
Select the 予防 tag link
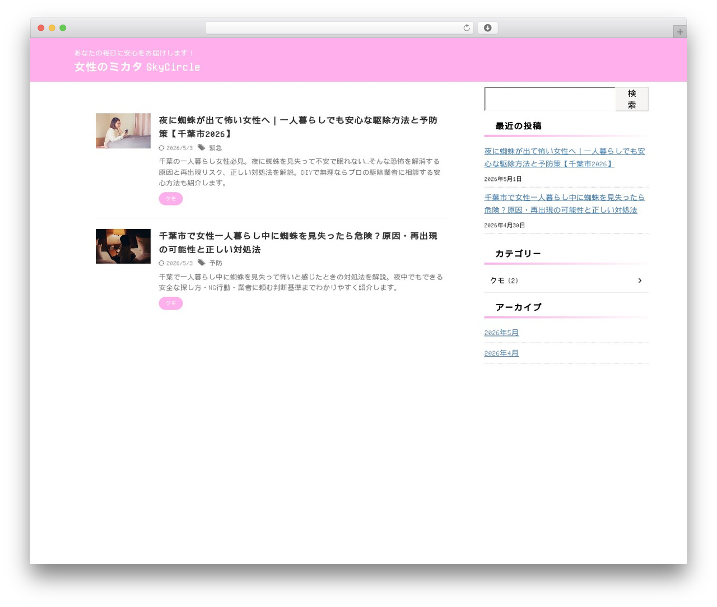click(x=216, y=263)
